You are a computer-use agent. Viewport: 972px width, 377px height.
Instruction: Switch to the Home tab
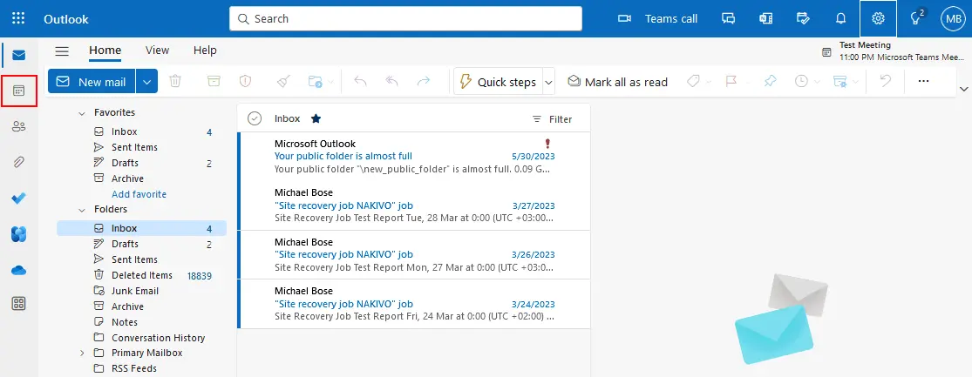click(x=105, y=50)
